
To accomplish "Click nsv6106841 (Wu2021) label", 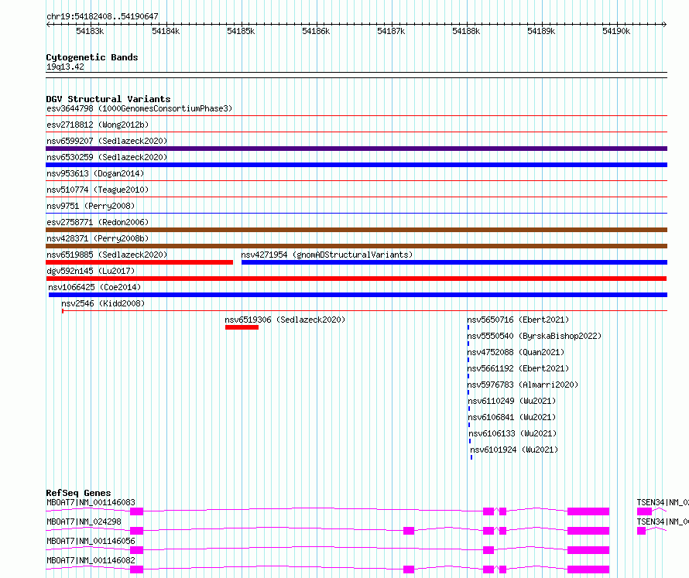I will click(512, 417).
